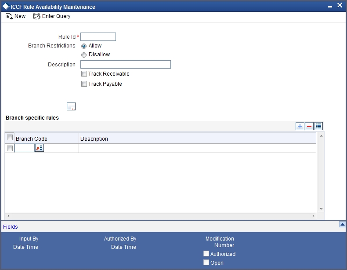Expand the Fields footer panel arrow
The height and width of the screenshot is (270, 347).
(342, 224)
